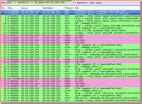Viewport: 142px width, 104px height.
Task: Select packet 22 reassembled PDU row
Action: [70, 52]
